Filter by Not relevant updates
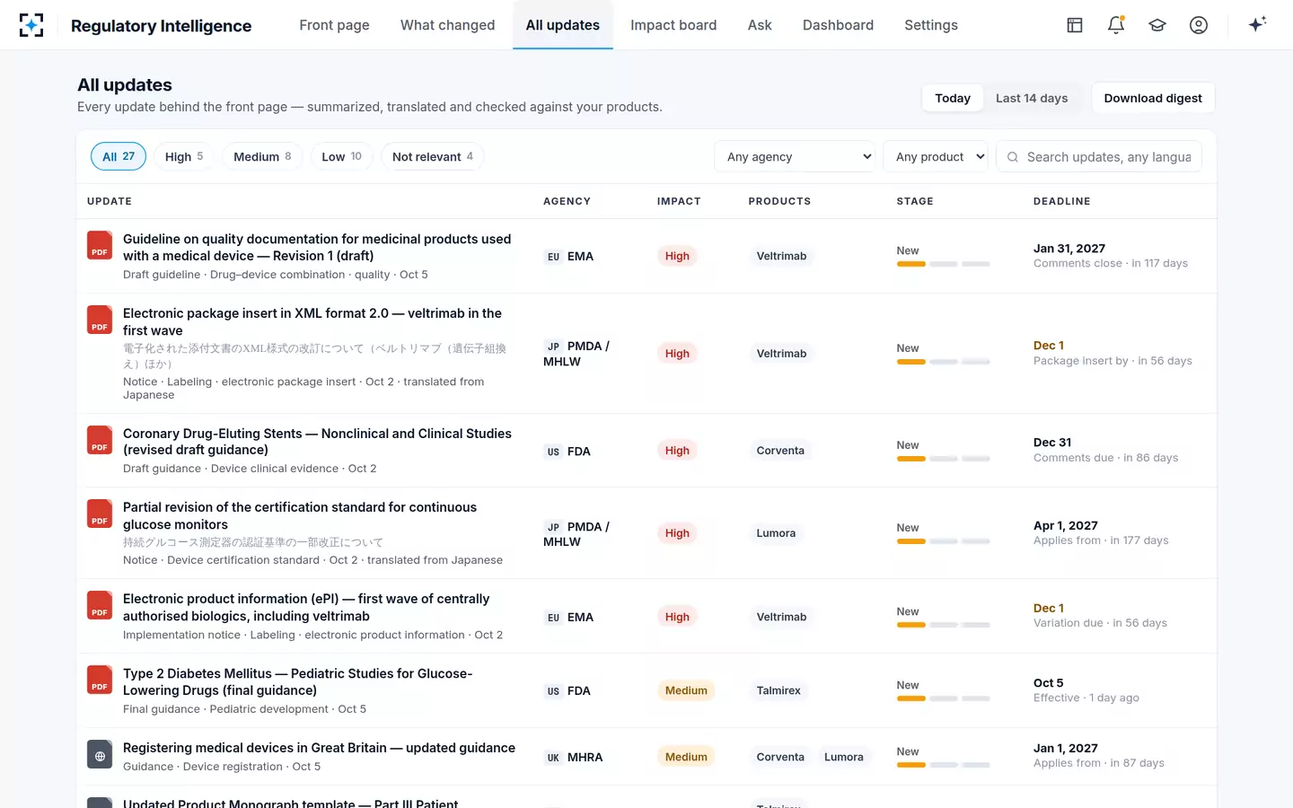Image resolution: width=1293 pixels, height=808 pixels. (x=432, y=156)
